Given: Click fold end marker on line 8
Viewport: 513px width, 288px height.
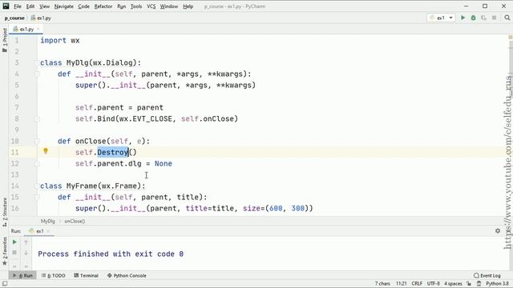Looking at the screenshot, I should pos(37,119).
